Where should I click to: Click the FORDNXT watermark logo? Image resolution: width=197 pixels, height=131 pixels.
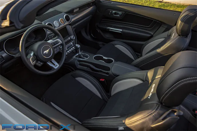pyautogui.click(x=38, y=127)
